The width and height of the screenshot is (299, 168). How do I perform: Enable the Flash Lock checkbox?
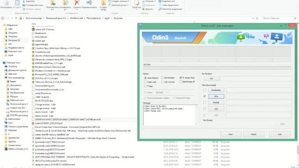145,82
